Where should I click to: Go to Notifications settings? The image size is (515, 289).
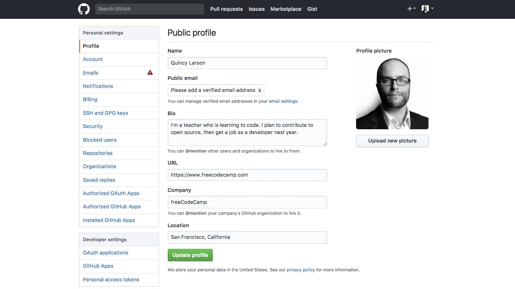pos(98,86)
